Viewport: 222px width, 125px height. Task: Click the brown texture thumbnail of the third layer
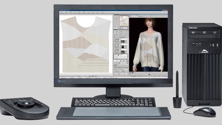click(x=123, y=52)
